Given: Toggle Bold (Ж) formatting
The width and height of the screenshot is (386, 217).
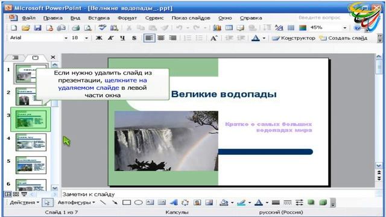Looking at the screenshot, I should pyautogui.click(x=99, y=38).
